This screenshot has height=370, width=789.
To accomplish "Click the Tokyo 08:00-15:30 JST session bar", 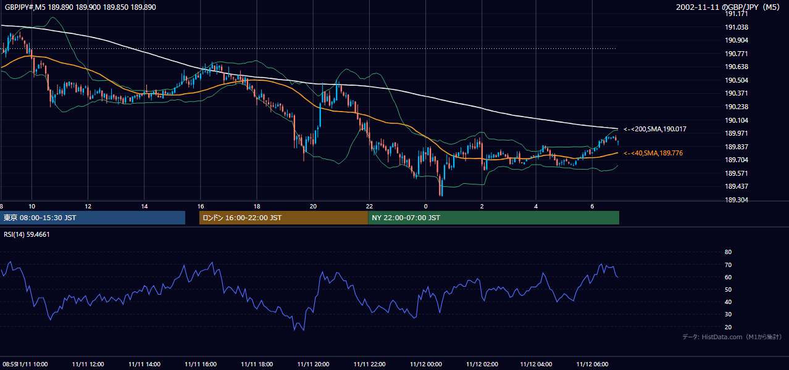I will click(x=93, y=218).
